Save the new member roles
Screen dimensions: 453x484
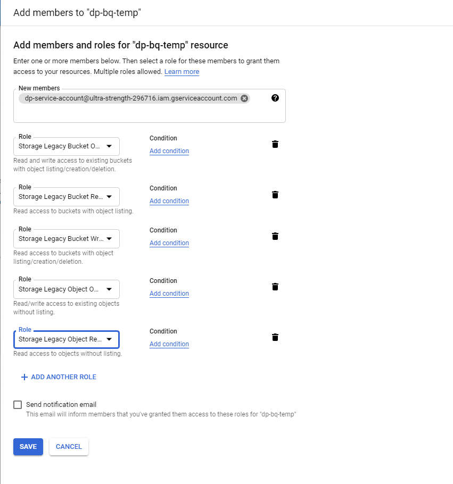(28, 447)
